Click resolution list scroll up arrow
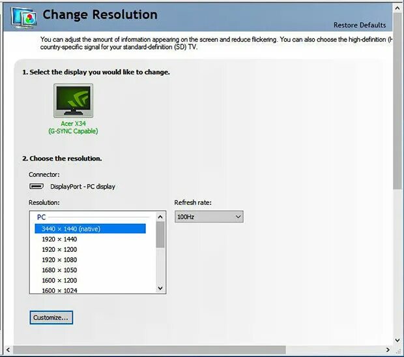This screenshot has width=404, height=357. pos(160,217)
